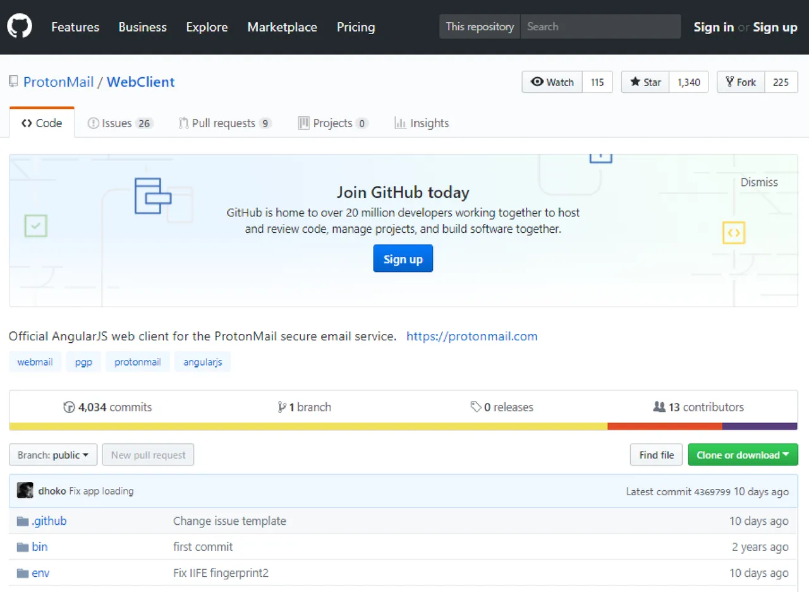
Task: Open the Change issue template commit
Action: pyautogui.click(x=229, y=521)
